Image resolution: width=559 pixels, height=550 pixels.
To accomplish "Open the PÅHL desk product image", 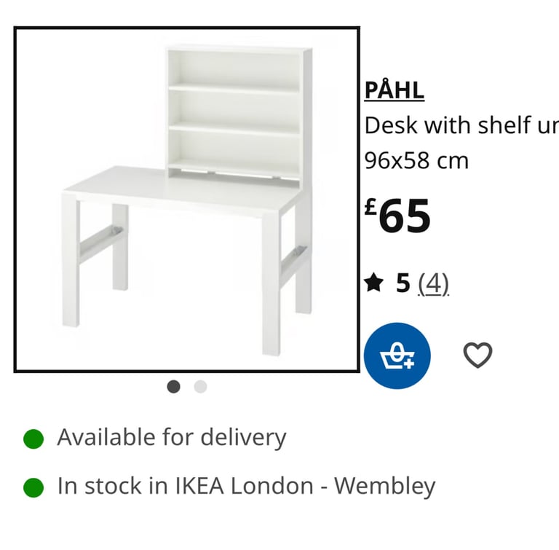I will coord(187,200).
